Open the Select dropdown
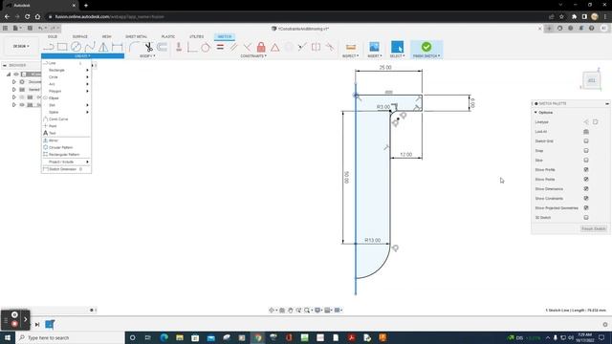 click(398, 56)
